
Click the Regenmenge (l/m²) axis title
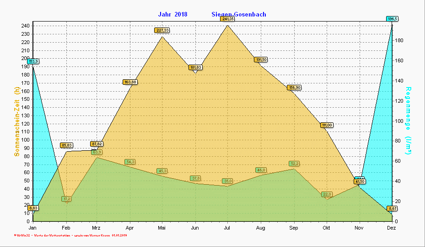tap(408, 120)
